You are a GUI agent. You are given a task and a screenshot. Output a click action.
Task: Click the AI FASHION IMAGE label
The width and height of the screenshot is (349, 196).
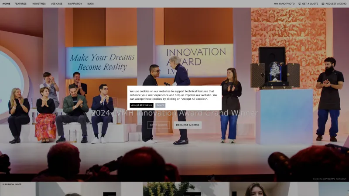click(x=12, y=184)
